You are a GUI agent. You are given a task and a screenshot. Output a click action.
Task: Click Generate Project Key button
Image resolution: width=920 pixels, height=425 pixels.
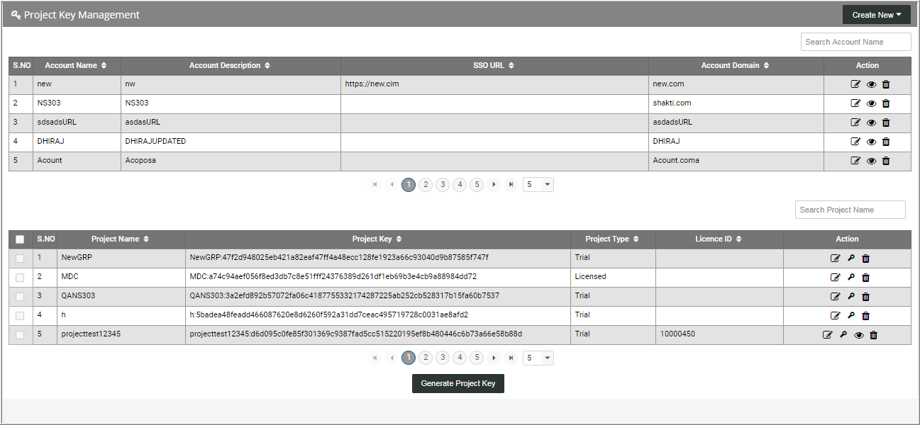[458, 383]
